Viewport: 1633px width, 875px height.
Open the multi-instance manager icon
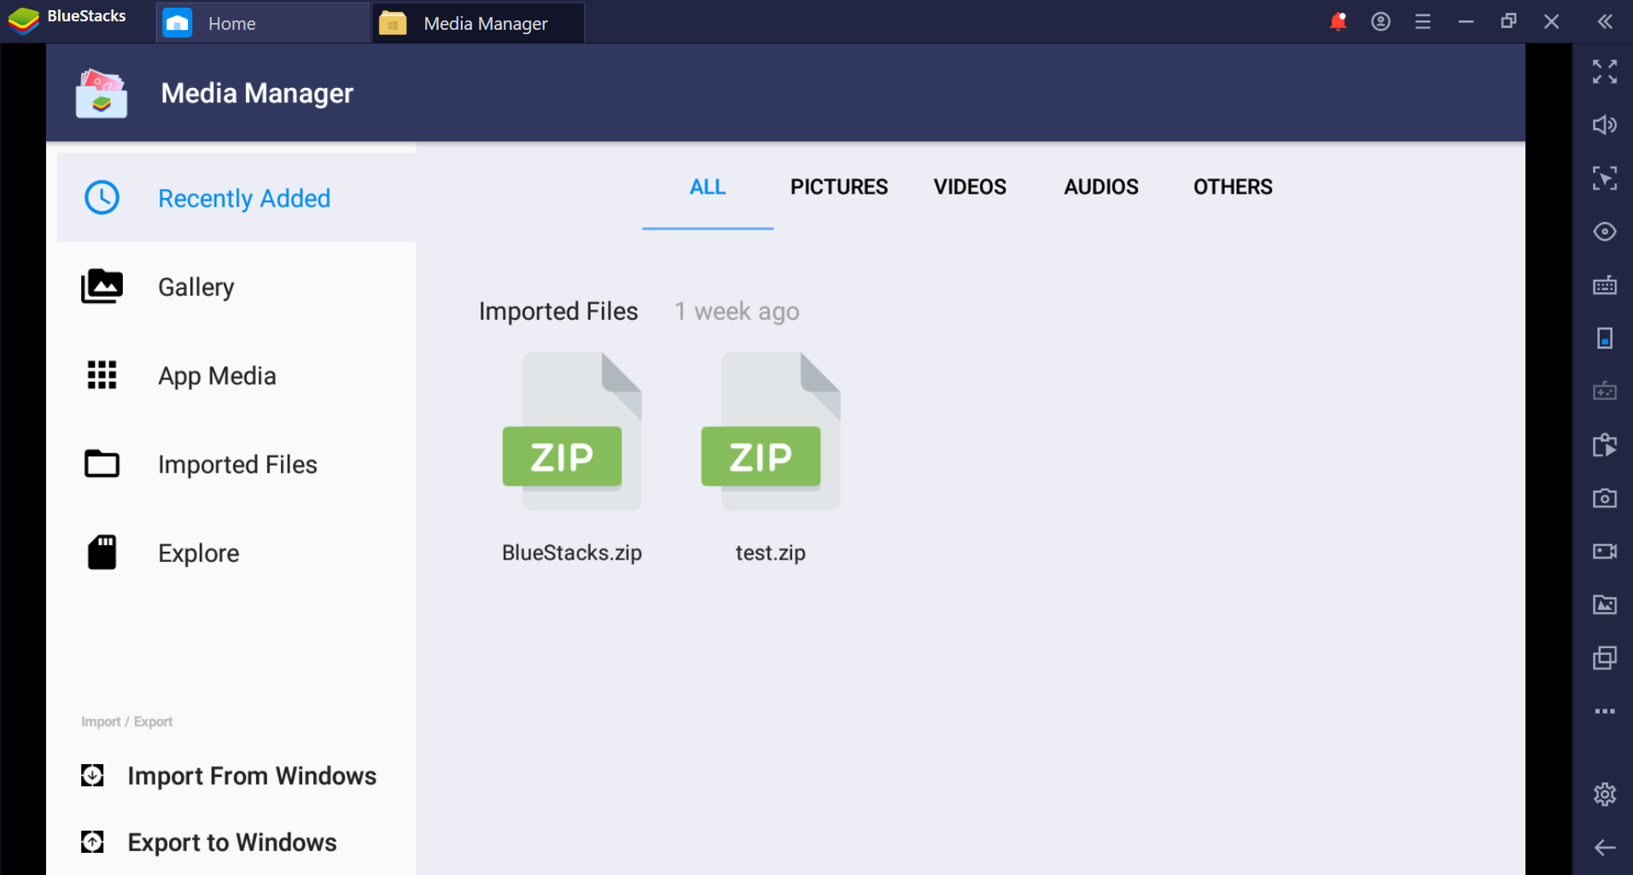pos(1605,658)
